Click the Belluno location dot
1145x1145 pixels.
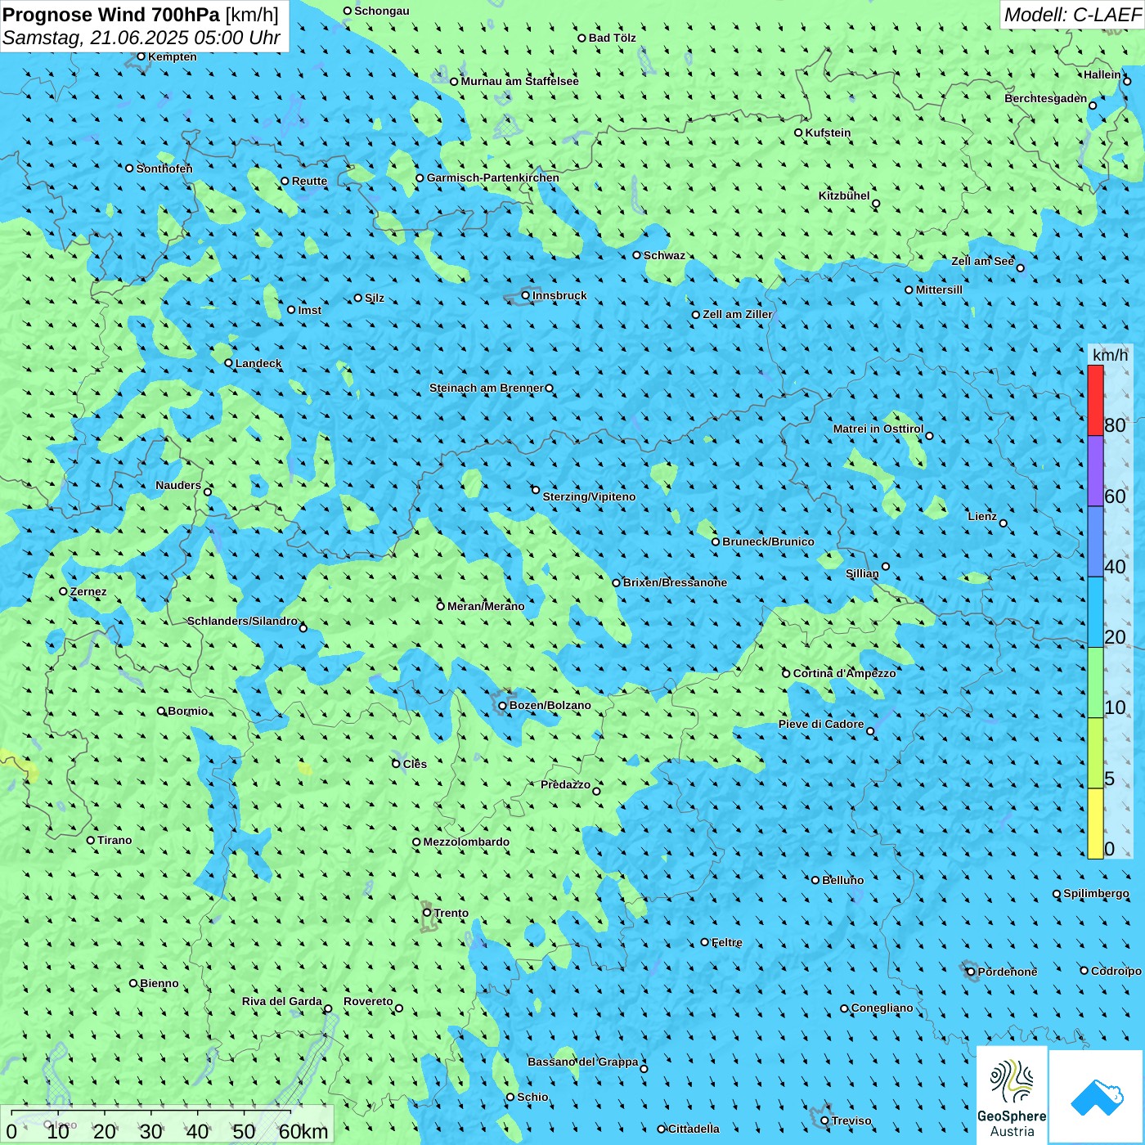[x=815, y=880]
